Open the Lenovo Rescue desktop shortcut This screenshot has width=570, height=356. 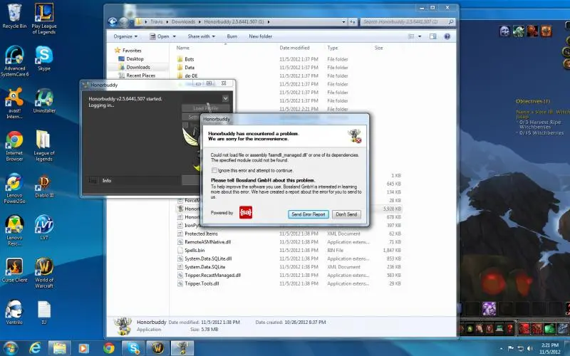(x=14, y=231)
